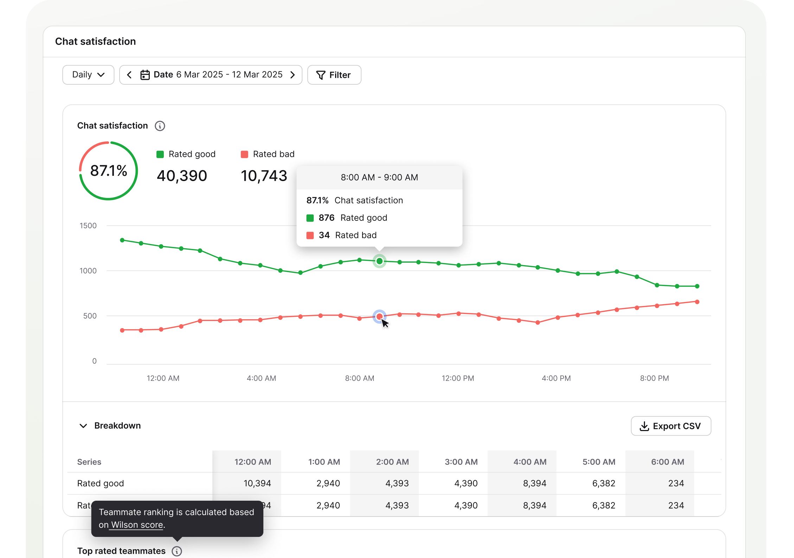The image size is (794, 558).
Task: Click the download icon on Export CSV
Action: point(644,426)
